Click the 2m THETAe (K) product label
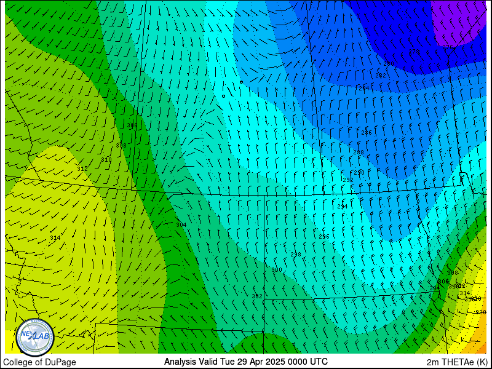The image size is (492, 369). coord(458,362)
